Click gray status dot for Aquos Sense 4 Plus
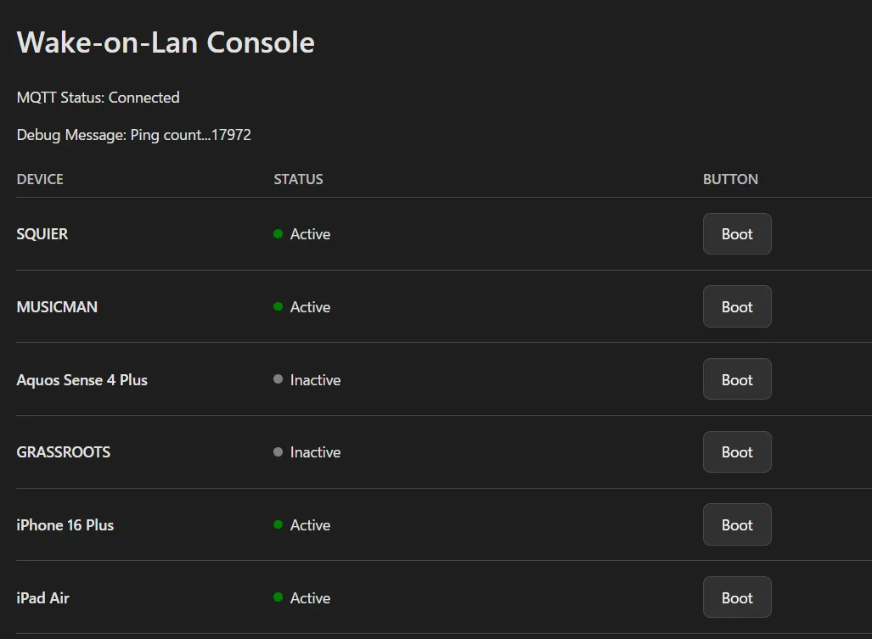872x639 pixels. 278,379
